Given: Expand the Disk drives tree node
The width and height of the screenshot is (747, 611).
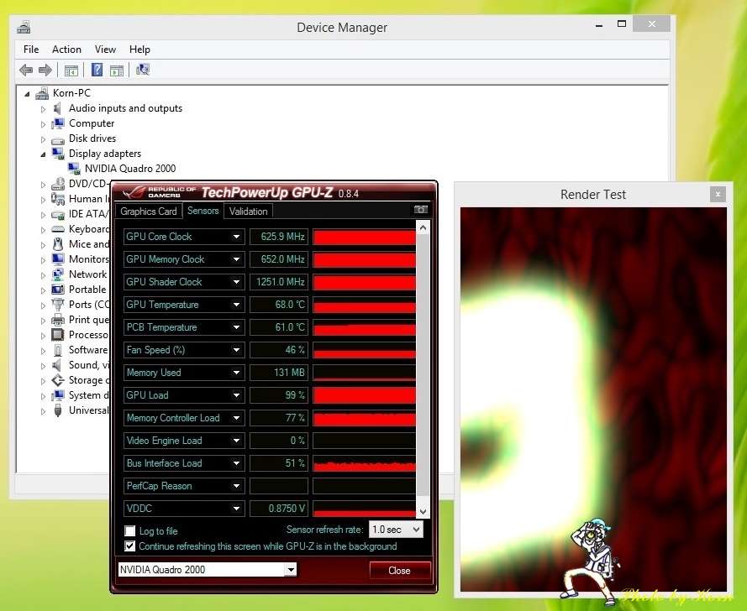Looking at the screenshot, I should [43, 139].
